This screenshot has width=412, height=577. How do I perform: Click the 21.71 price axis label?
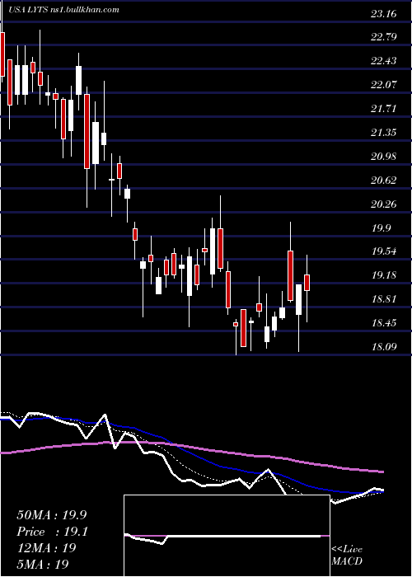click(x=383, y=109)
